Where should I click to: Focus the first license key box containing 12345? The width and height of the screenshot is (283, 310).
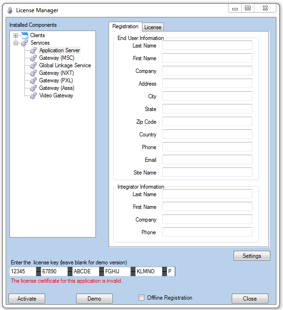point(23,271)
